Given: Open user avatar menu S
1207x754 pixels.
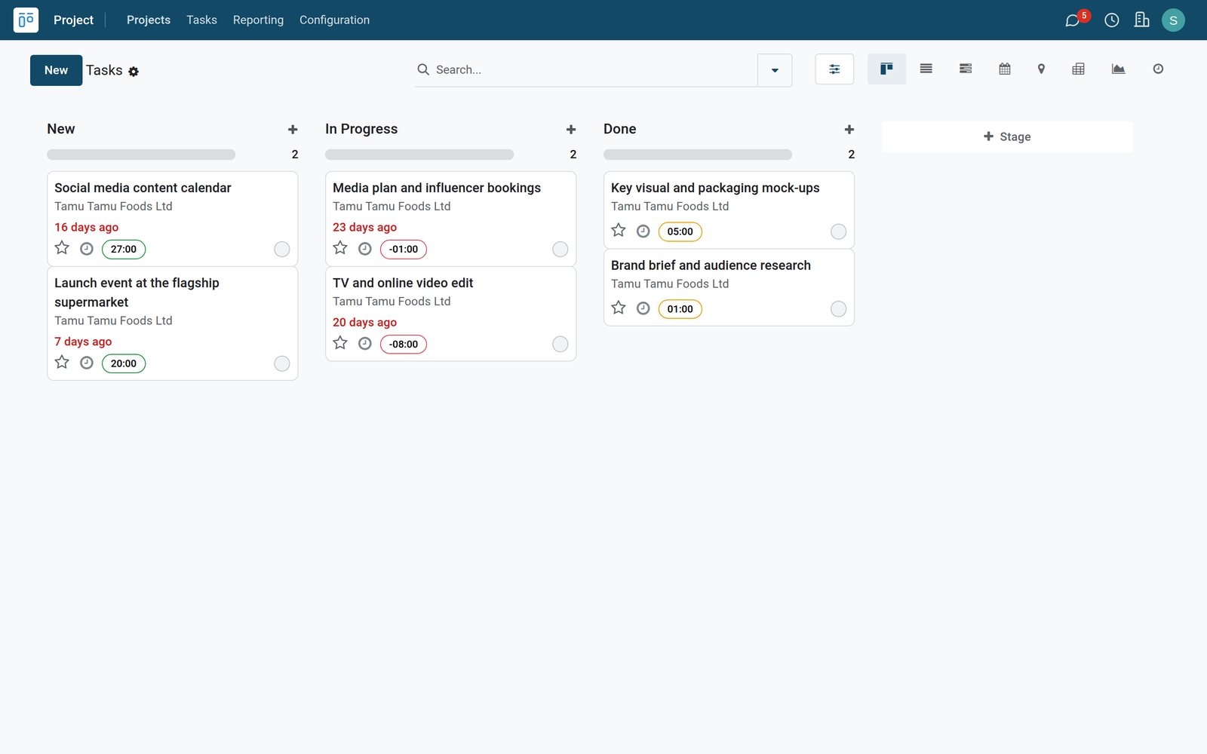Looking at the screenshot, I should [x=1173, y=20].
